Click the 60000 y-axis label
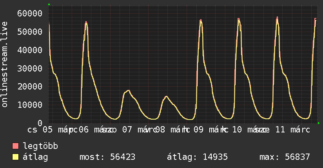Screen dimensions: 323x168 [30, 14]
